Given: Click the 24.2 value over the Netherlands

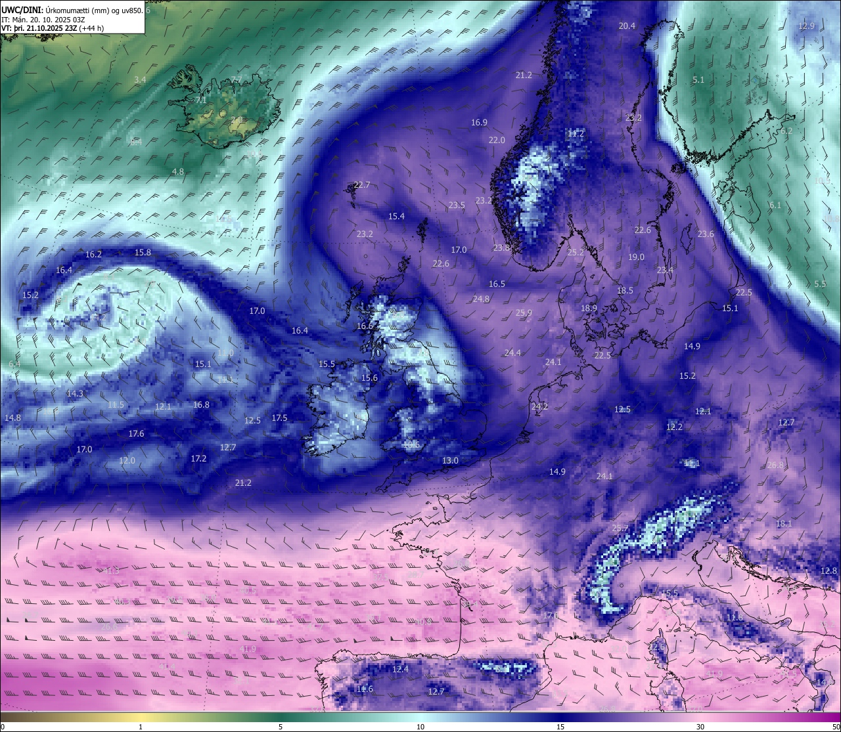Looking at the screenshot, I should 539,406.
